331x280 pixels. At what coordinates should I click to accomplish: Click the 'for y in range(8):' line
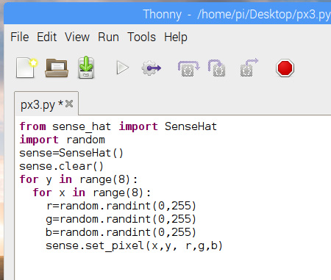79,179
